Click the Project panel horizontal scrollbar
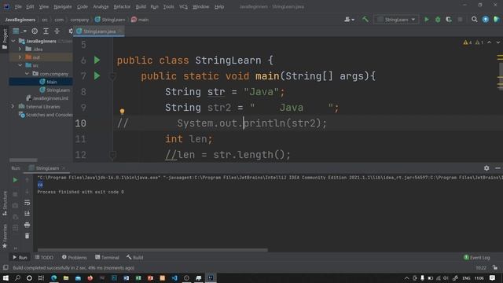This screenshot has height=283, width=503. [23, 160]
